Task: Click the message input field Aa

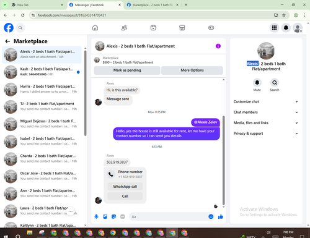Action: tap(169, 216)
